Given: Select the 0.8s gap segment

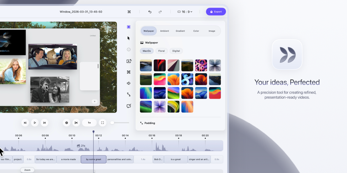Looking at the screenshot, I should [29, 159].
